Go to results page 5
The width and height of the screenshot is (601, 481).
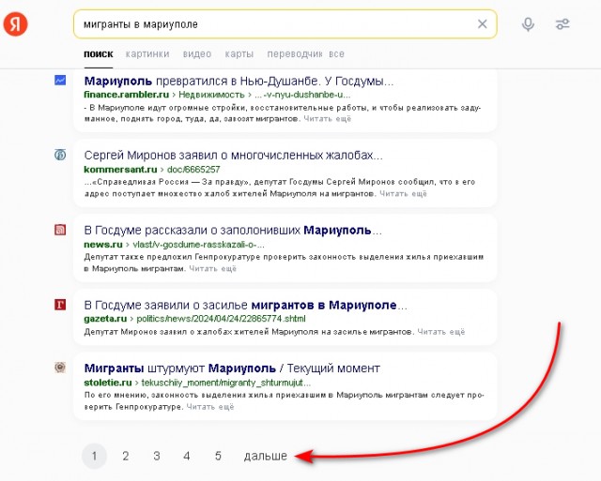(x=218, y=456)
